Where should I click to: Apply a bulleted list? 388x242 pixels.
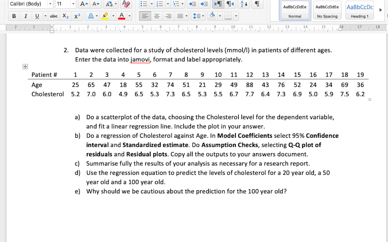144,4
